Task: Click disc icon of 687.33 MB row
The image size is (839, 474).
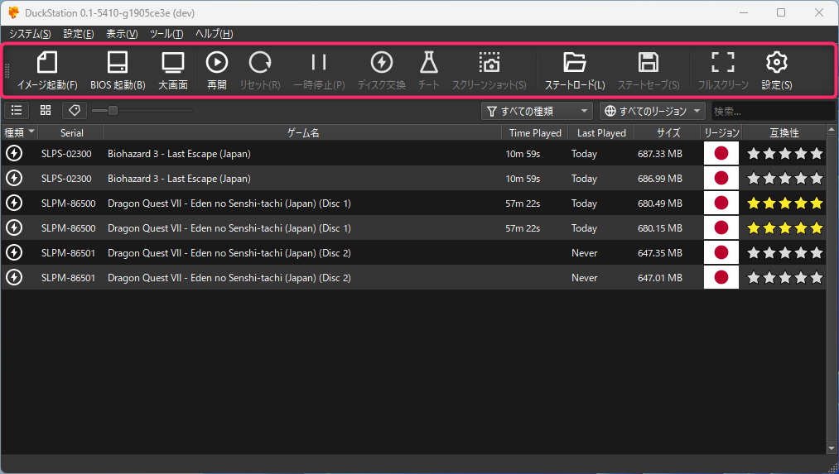Action: point(14,153)
